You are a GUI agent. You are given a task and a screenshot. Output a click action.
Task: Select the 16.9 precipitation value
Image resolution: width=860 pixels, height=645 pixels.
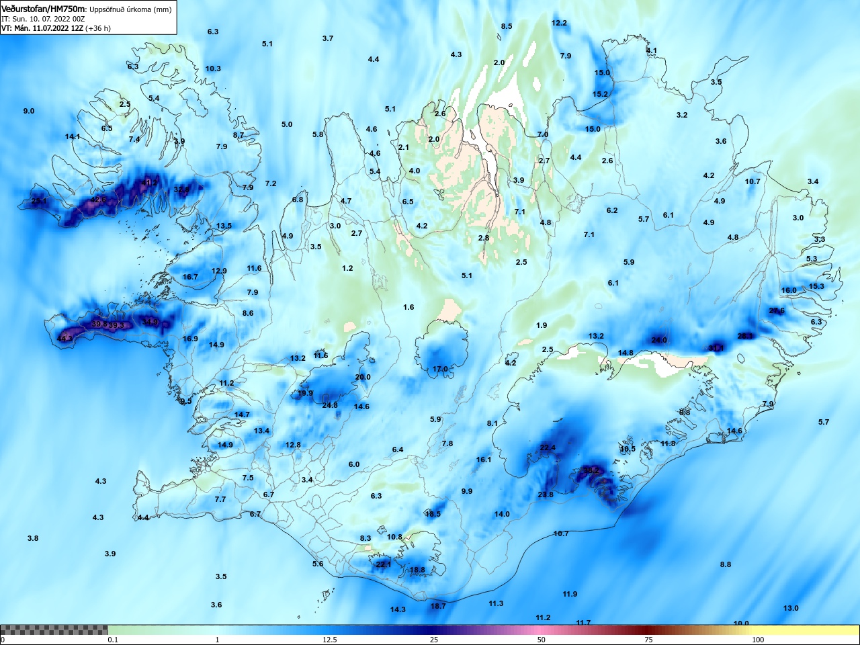click(x=190, y=339)
